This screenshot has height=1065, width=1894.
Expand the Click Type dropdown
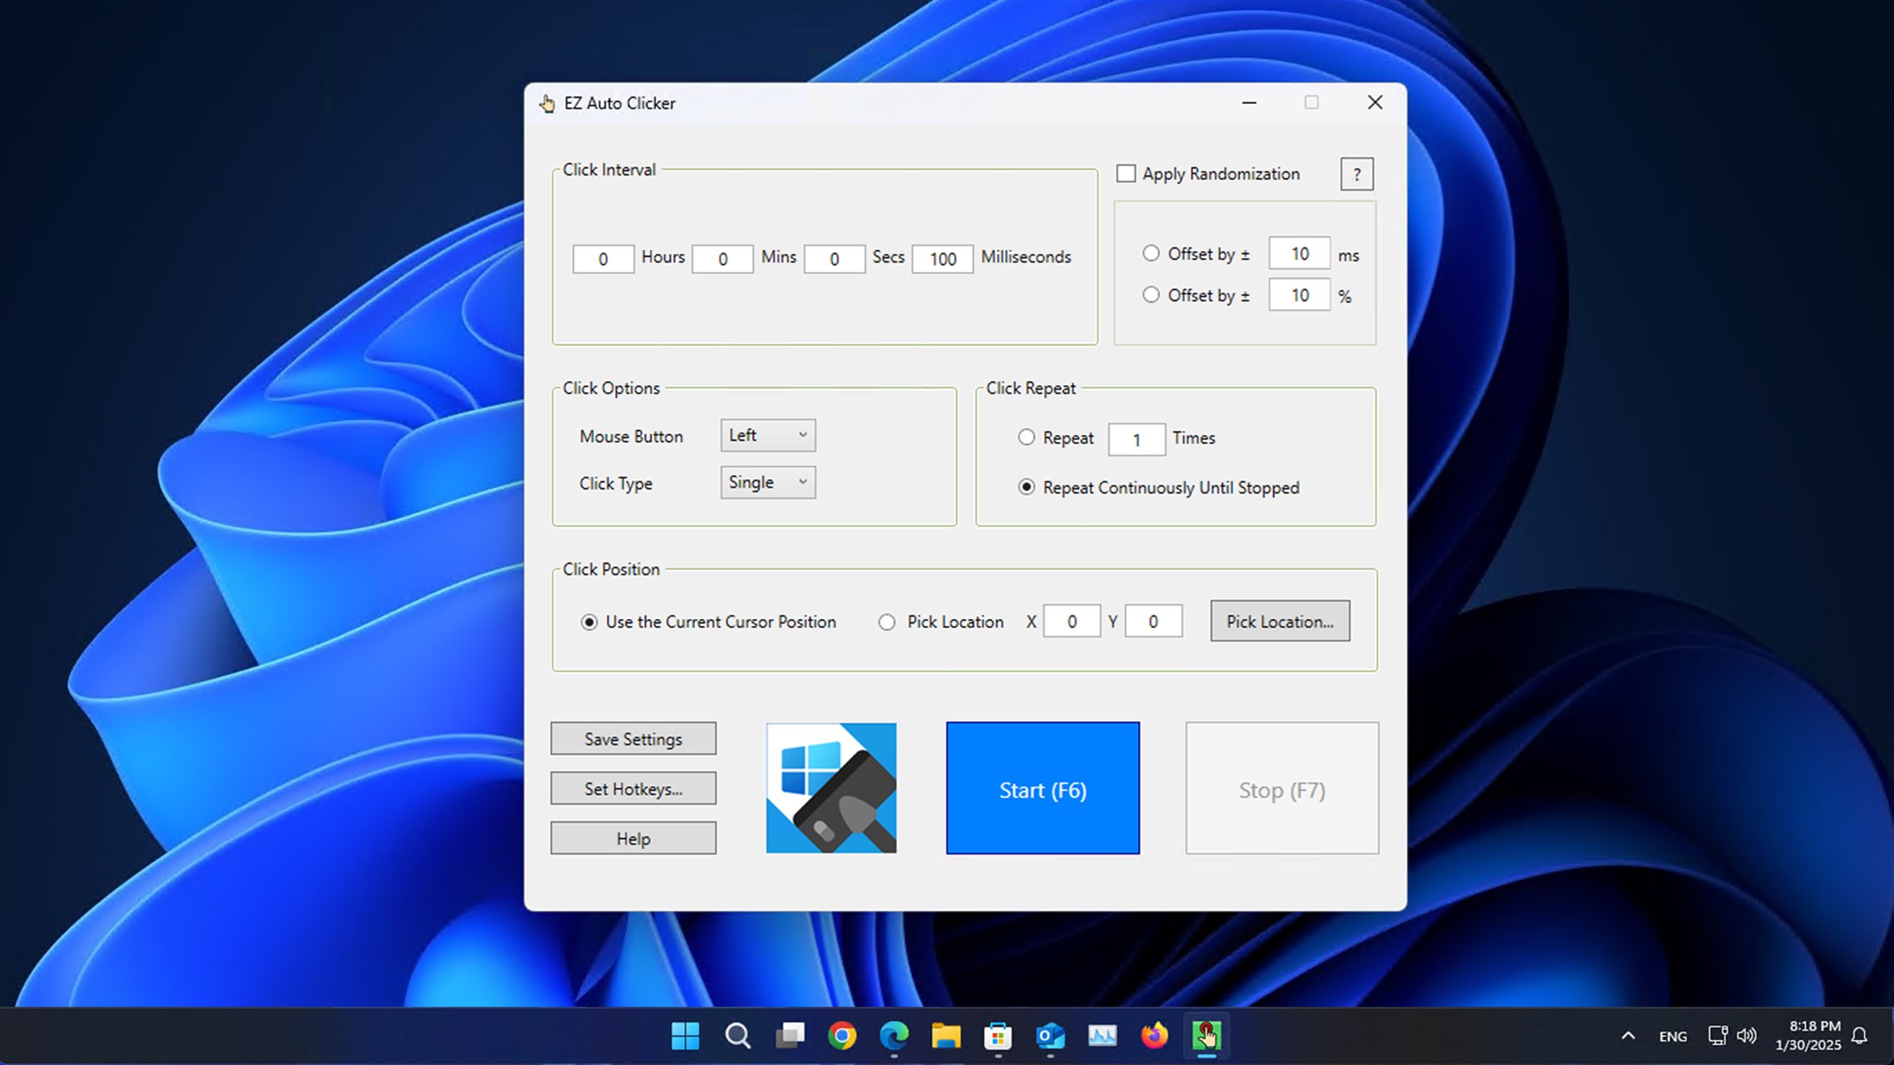pos(767,483)
